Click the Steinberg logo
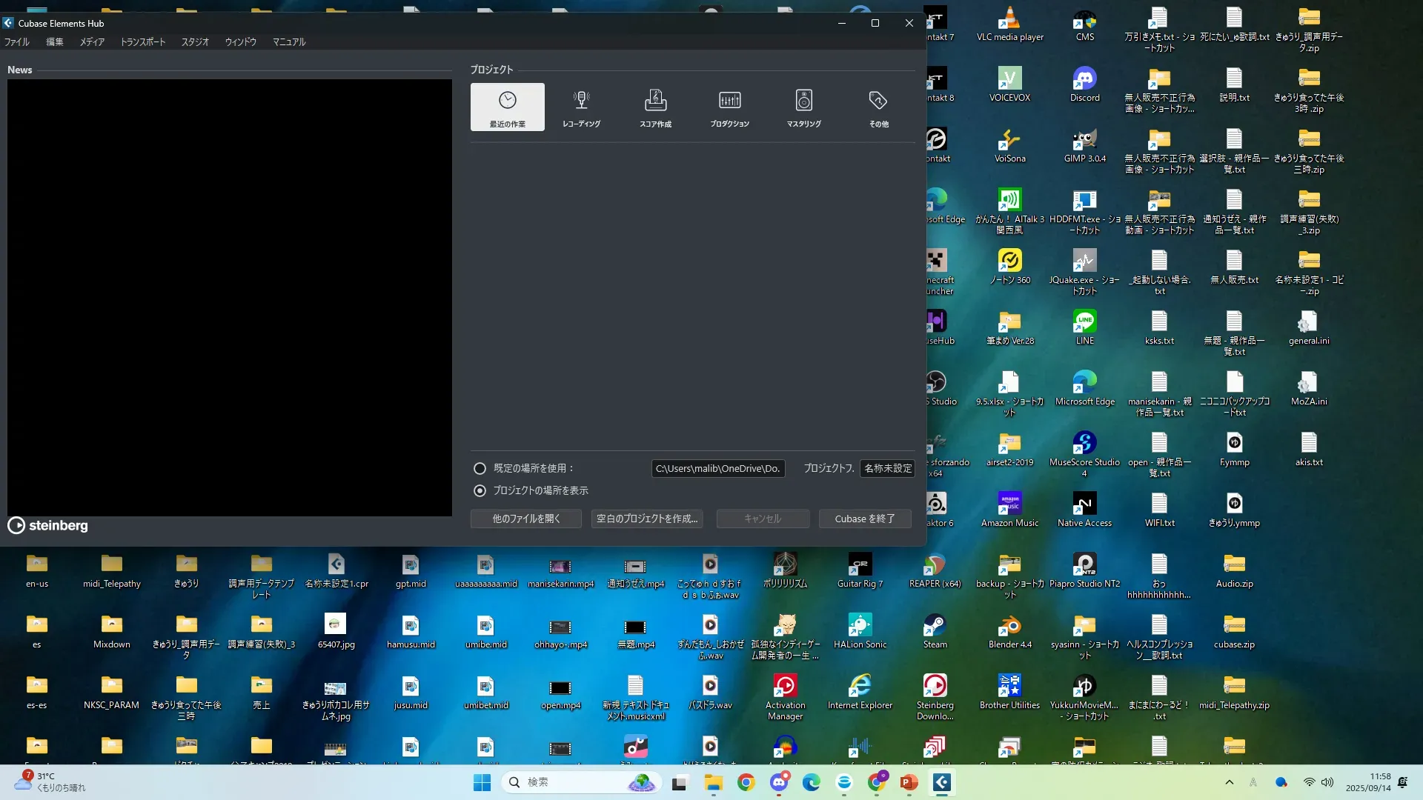 (48, 525)
